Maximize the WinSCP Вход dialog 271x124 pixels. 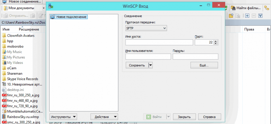point(208,5)
